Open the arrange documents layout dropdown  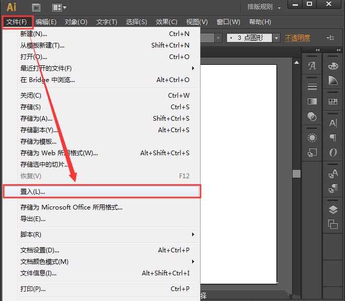point(59,8)
